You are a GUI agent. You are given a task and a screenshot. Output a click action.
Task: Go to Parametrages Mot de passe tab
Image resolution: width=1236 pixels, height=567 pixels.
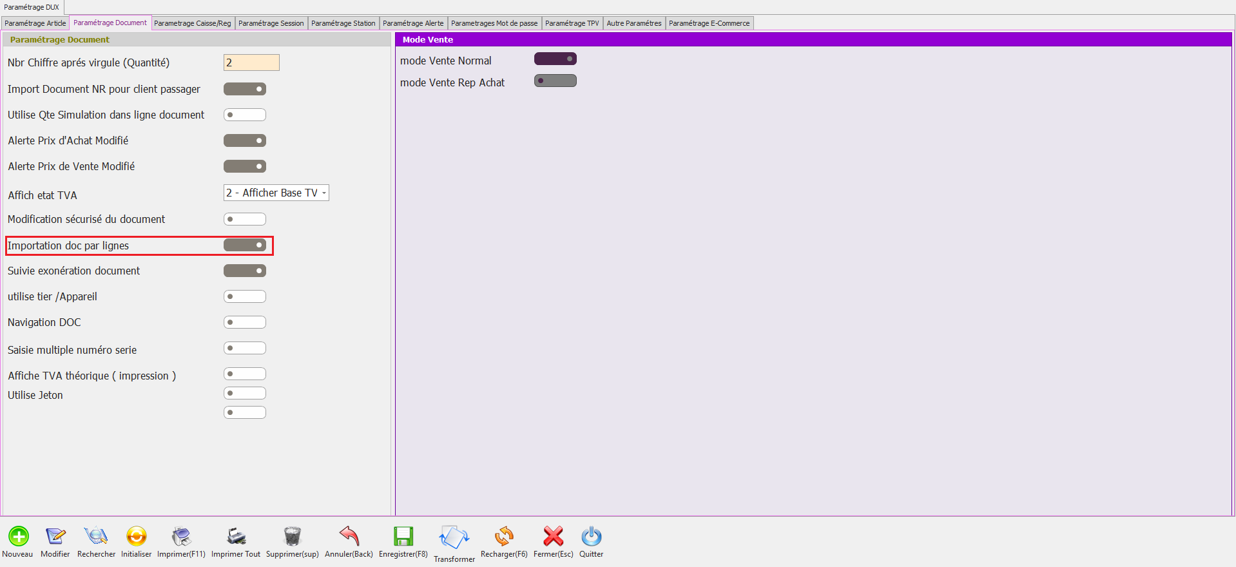pos(494,23)
